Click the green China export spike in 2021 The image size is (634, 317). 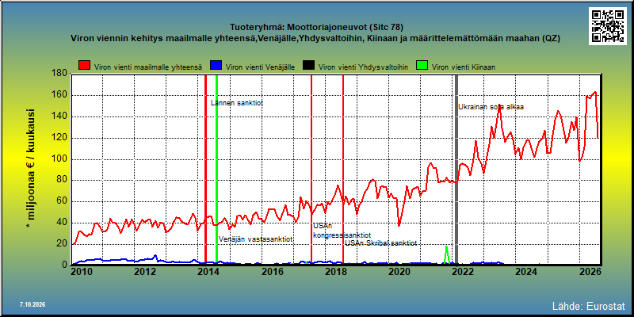click(446, 254)
